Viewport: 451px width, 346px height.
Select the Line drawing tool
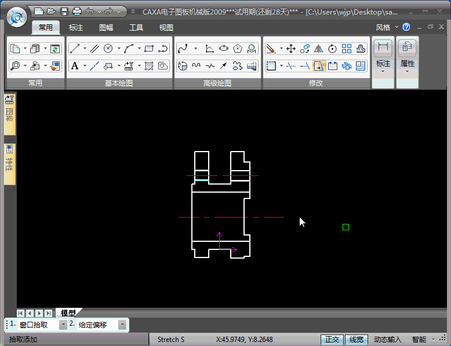(x=75, y=49)
